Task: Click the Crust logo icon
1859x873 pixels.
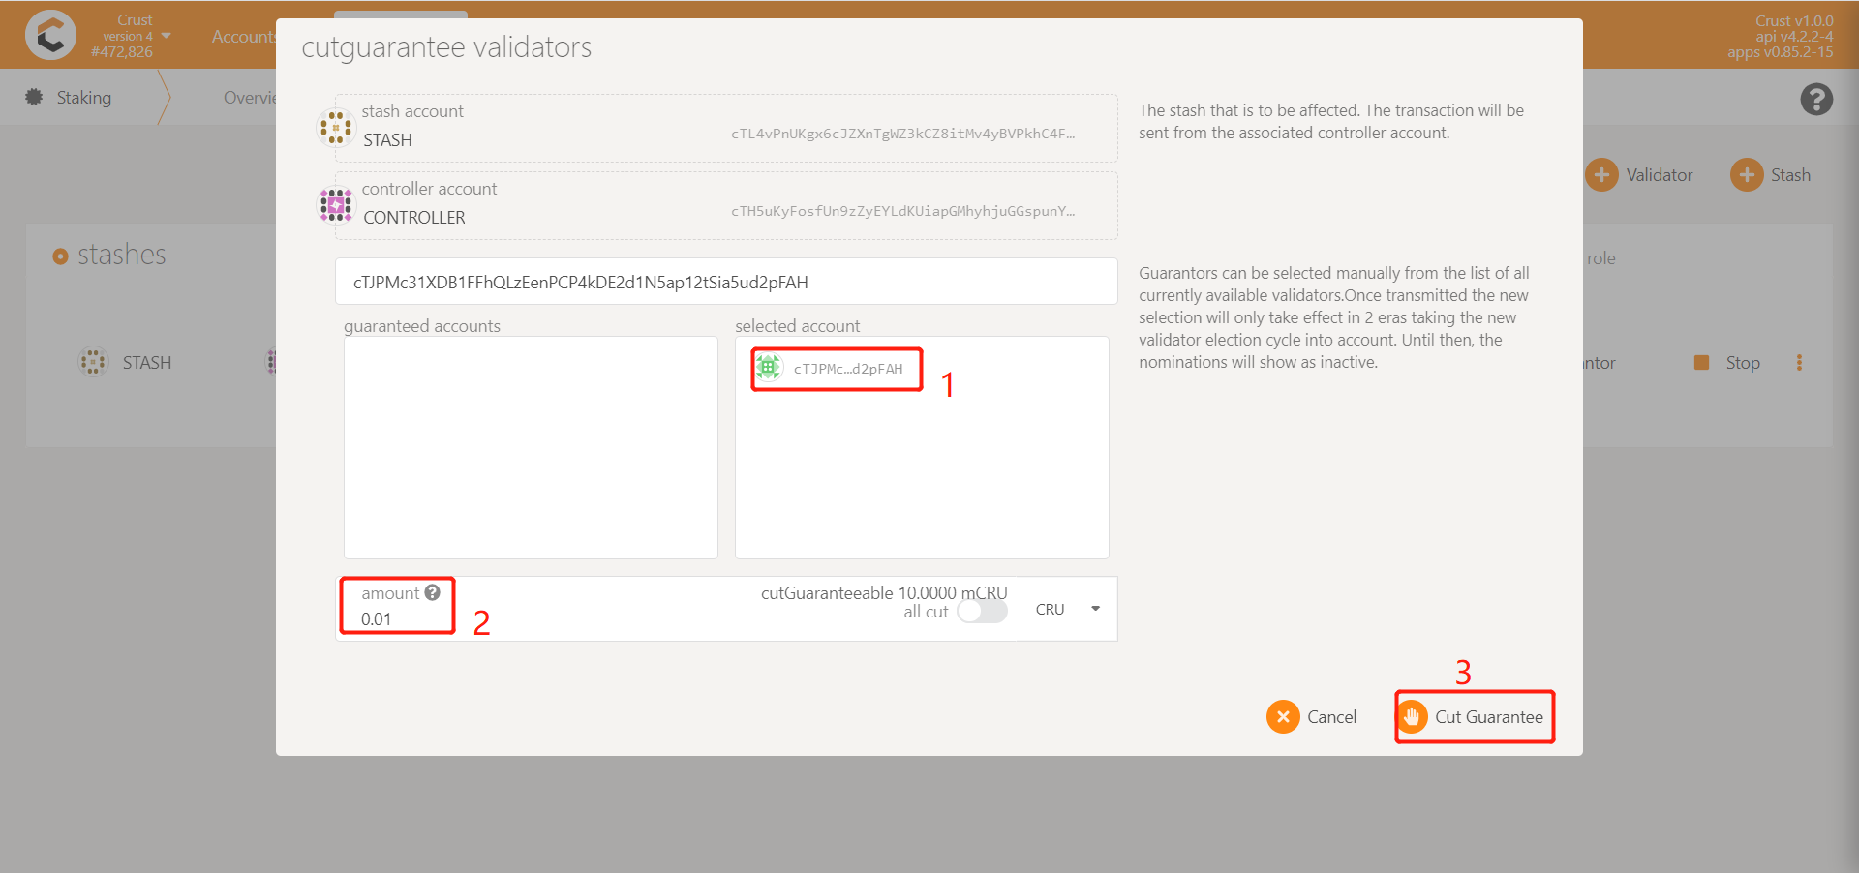Action: [x=50, y=35]
